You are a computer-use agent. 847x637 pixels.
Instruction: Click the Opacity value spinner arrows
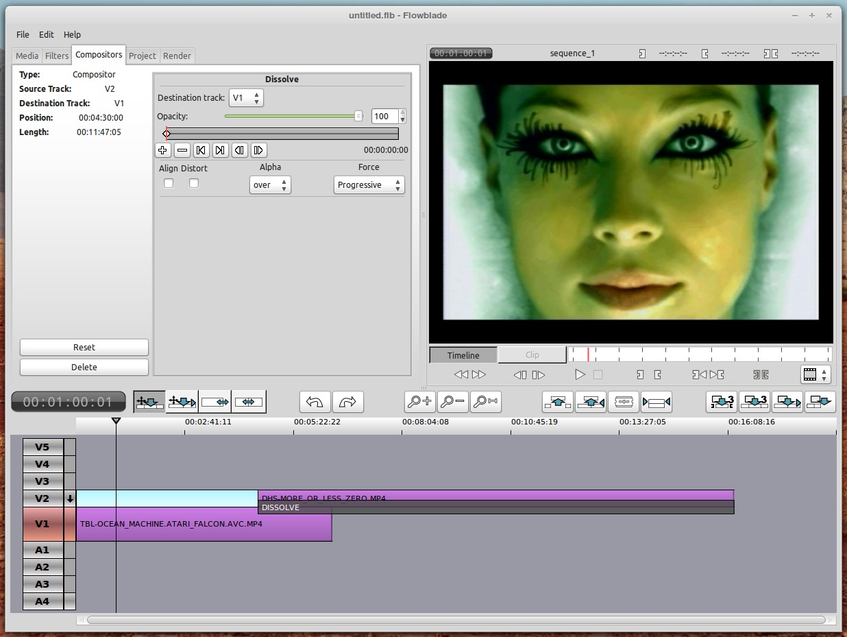pyautogui.click(x=402, y=117)
